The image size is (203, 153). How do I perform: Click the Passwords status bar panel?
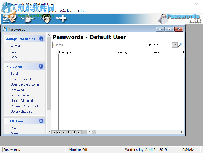click(34, 150)
